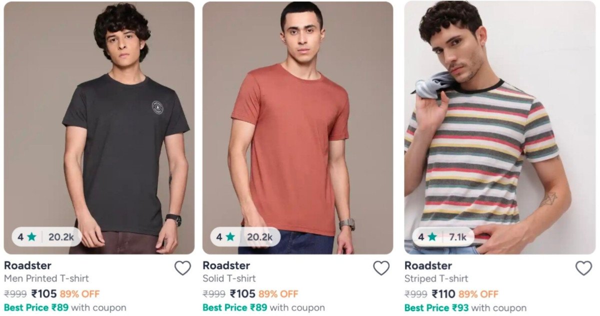Add Striped T-shirt to wishlist via heart

(583, 269)
